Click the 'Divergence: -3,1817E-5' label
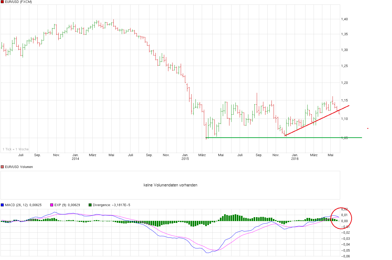The height and width of the screenshot is (260, 392). (112, 205)
